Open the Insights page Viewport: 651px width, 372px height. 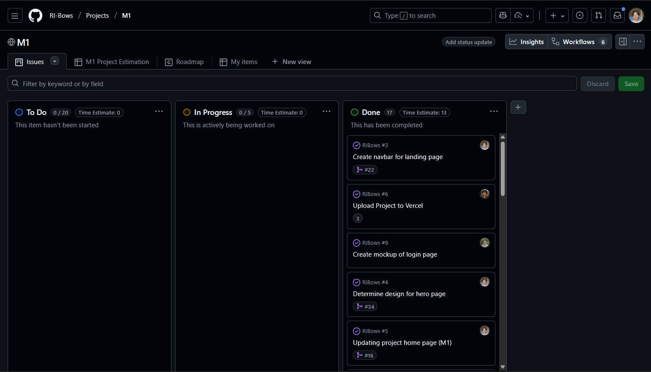(527, 42)
